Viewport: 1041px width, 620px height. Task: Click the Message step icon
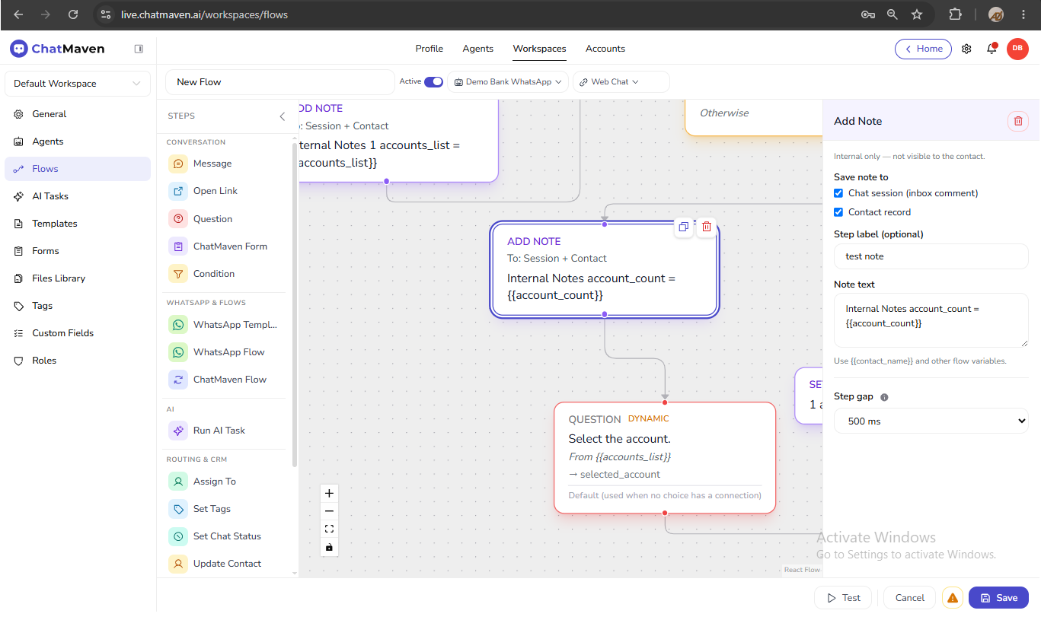pos(178,164)
